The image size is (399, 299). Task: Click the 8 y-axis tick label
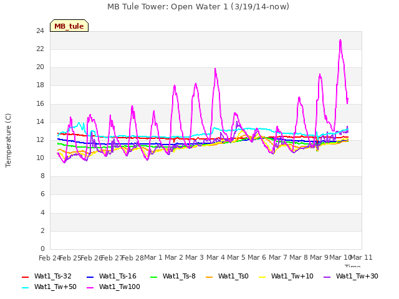pyautogui.click(x=42, y=176)
